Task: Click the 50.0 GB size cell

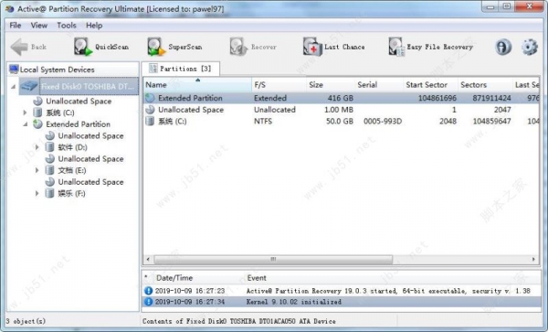Action: pyautogui.click(x=340, y=121)
